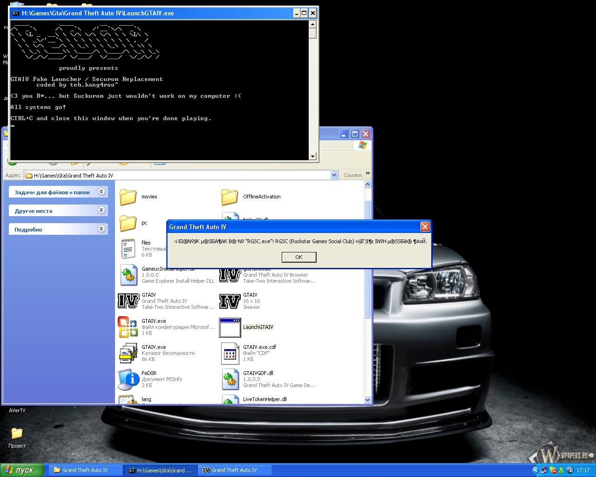Select the GTAIV.exe configuration file icon
The height and width of the screenshot is (477, 596).
tap(128, 327)
